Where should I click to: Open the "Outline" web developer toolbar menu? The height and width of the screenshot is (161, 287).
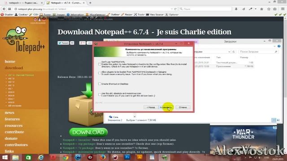pos(113,15)
